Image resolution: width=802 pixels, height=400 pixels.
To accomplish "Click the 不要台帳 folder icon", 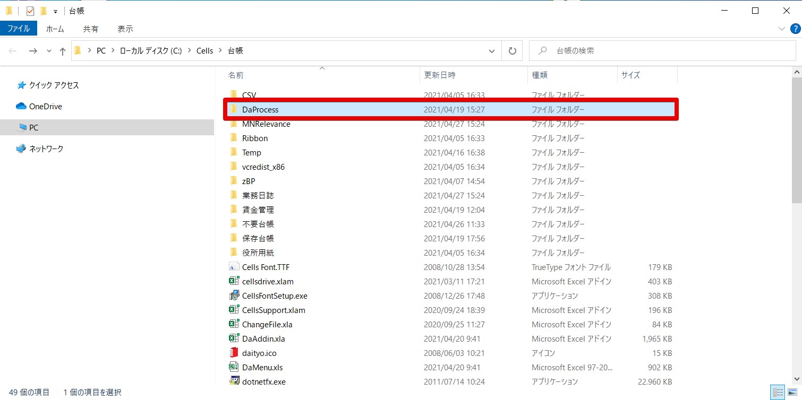I will pos(234,224).
